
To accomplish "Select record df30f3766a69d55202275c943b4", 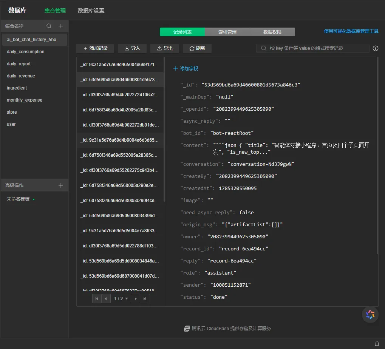I will tap(120, 170).
